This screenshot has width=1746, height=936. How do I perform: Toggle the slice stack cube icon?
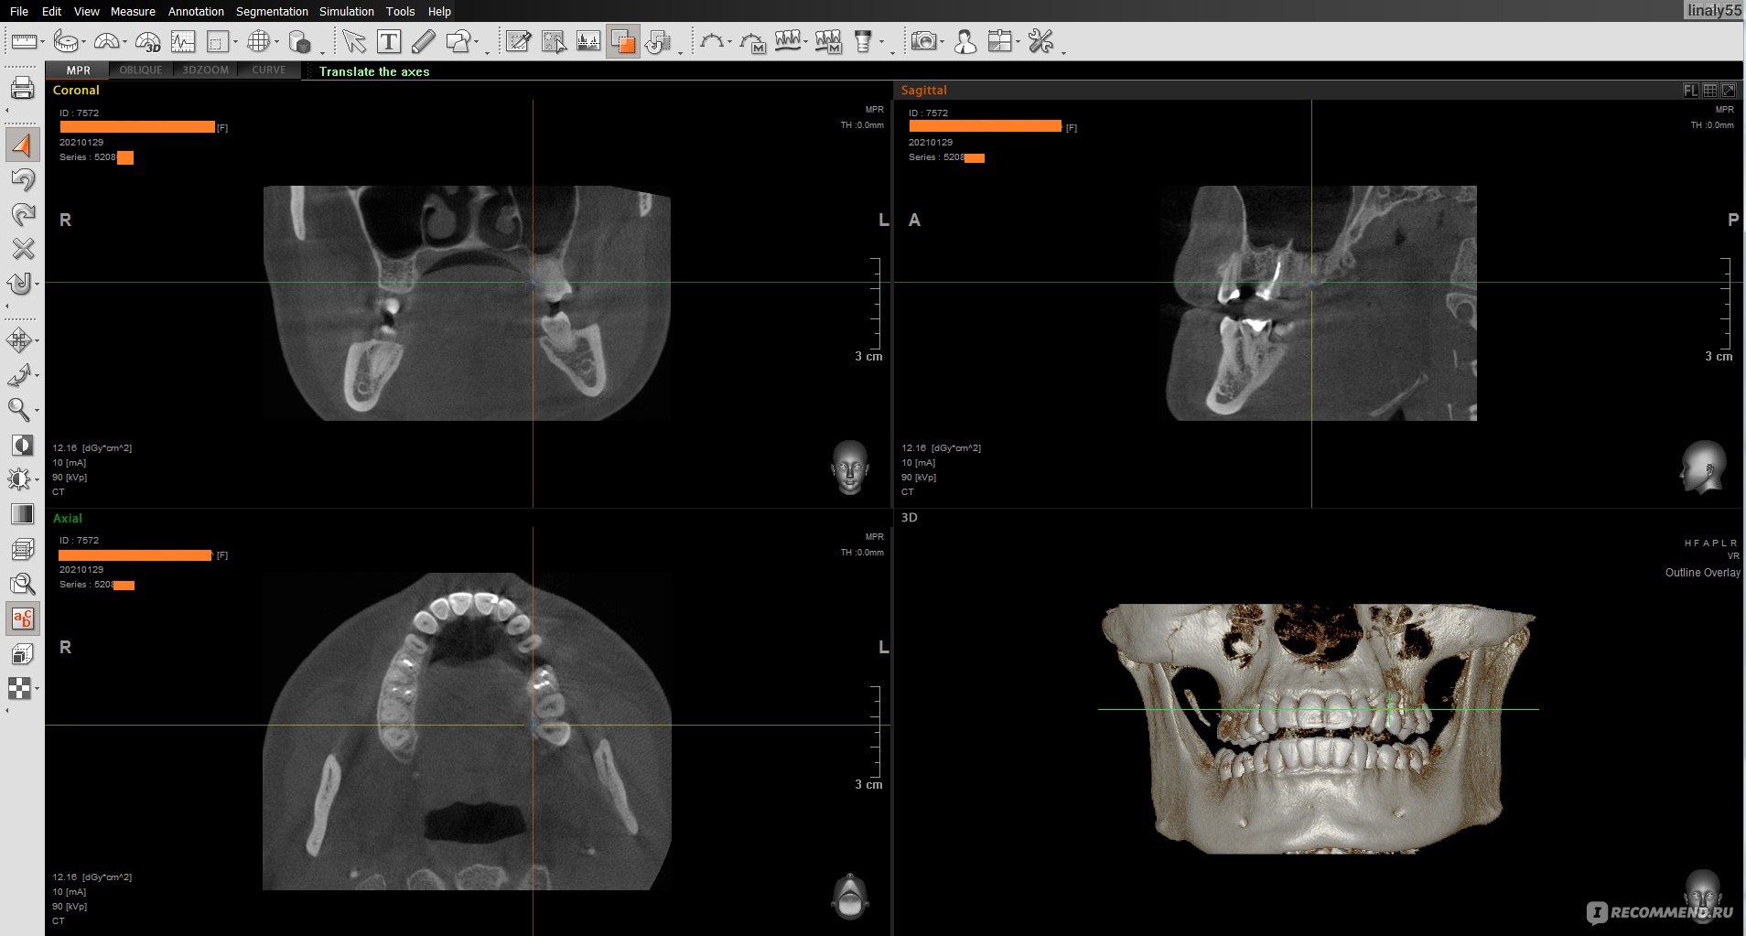[x=22, y=549]
